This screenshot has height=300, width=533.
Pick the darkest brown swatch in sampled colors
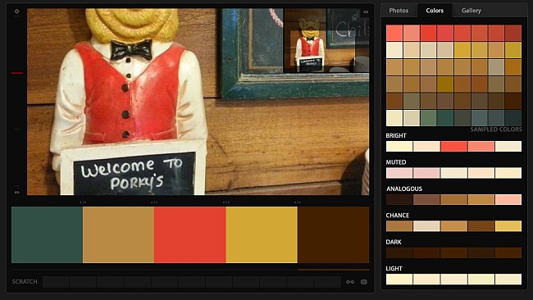click(513, 101)
